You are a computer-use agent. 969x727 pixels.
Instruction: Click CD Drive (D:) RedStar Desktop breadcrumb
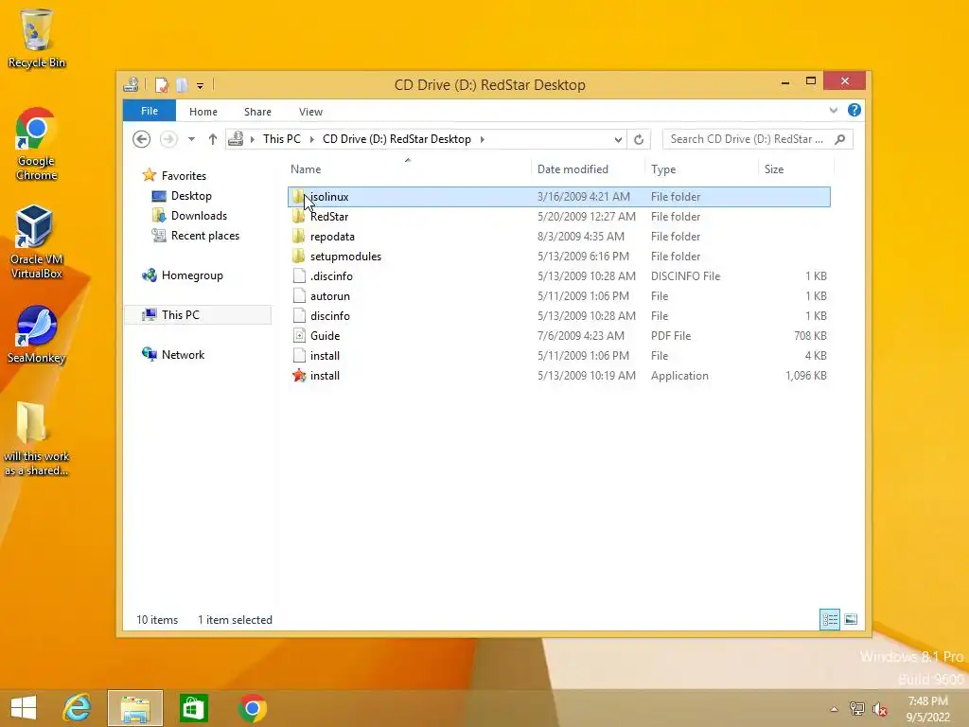click(x=396, y=139)
